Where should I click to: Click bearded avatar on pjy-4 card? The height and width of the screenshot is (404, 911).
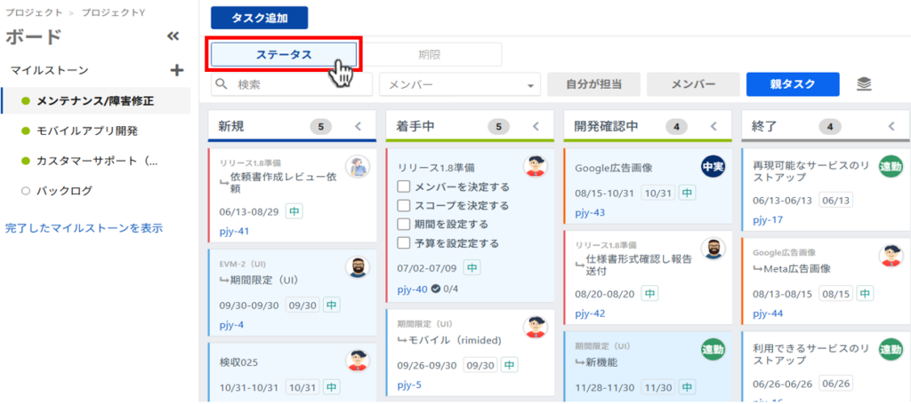tap(358, 267)
